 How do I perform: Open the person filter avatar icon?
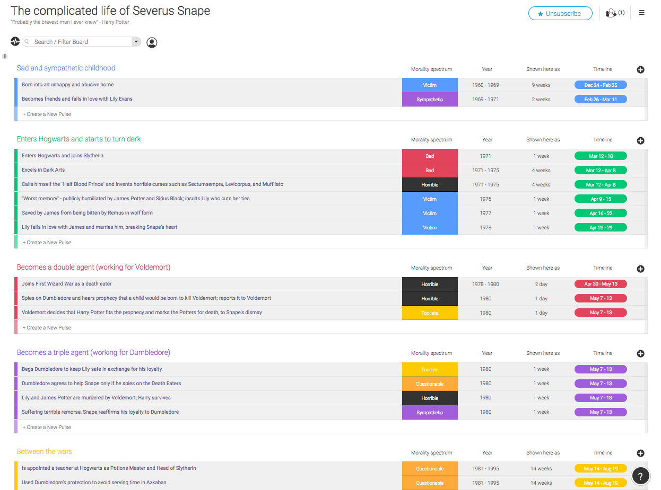(152, 42)
